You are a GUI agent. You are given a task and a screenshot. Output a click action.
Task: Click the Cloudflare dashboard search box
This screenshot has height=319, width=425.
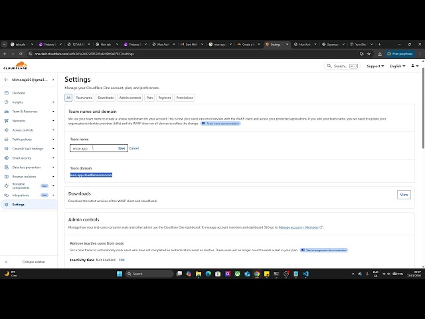coord(342,66)
